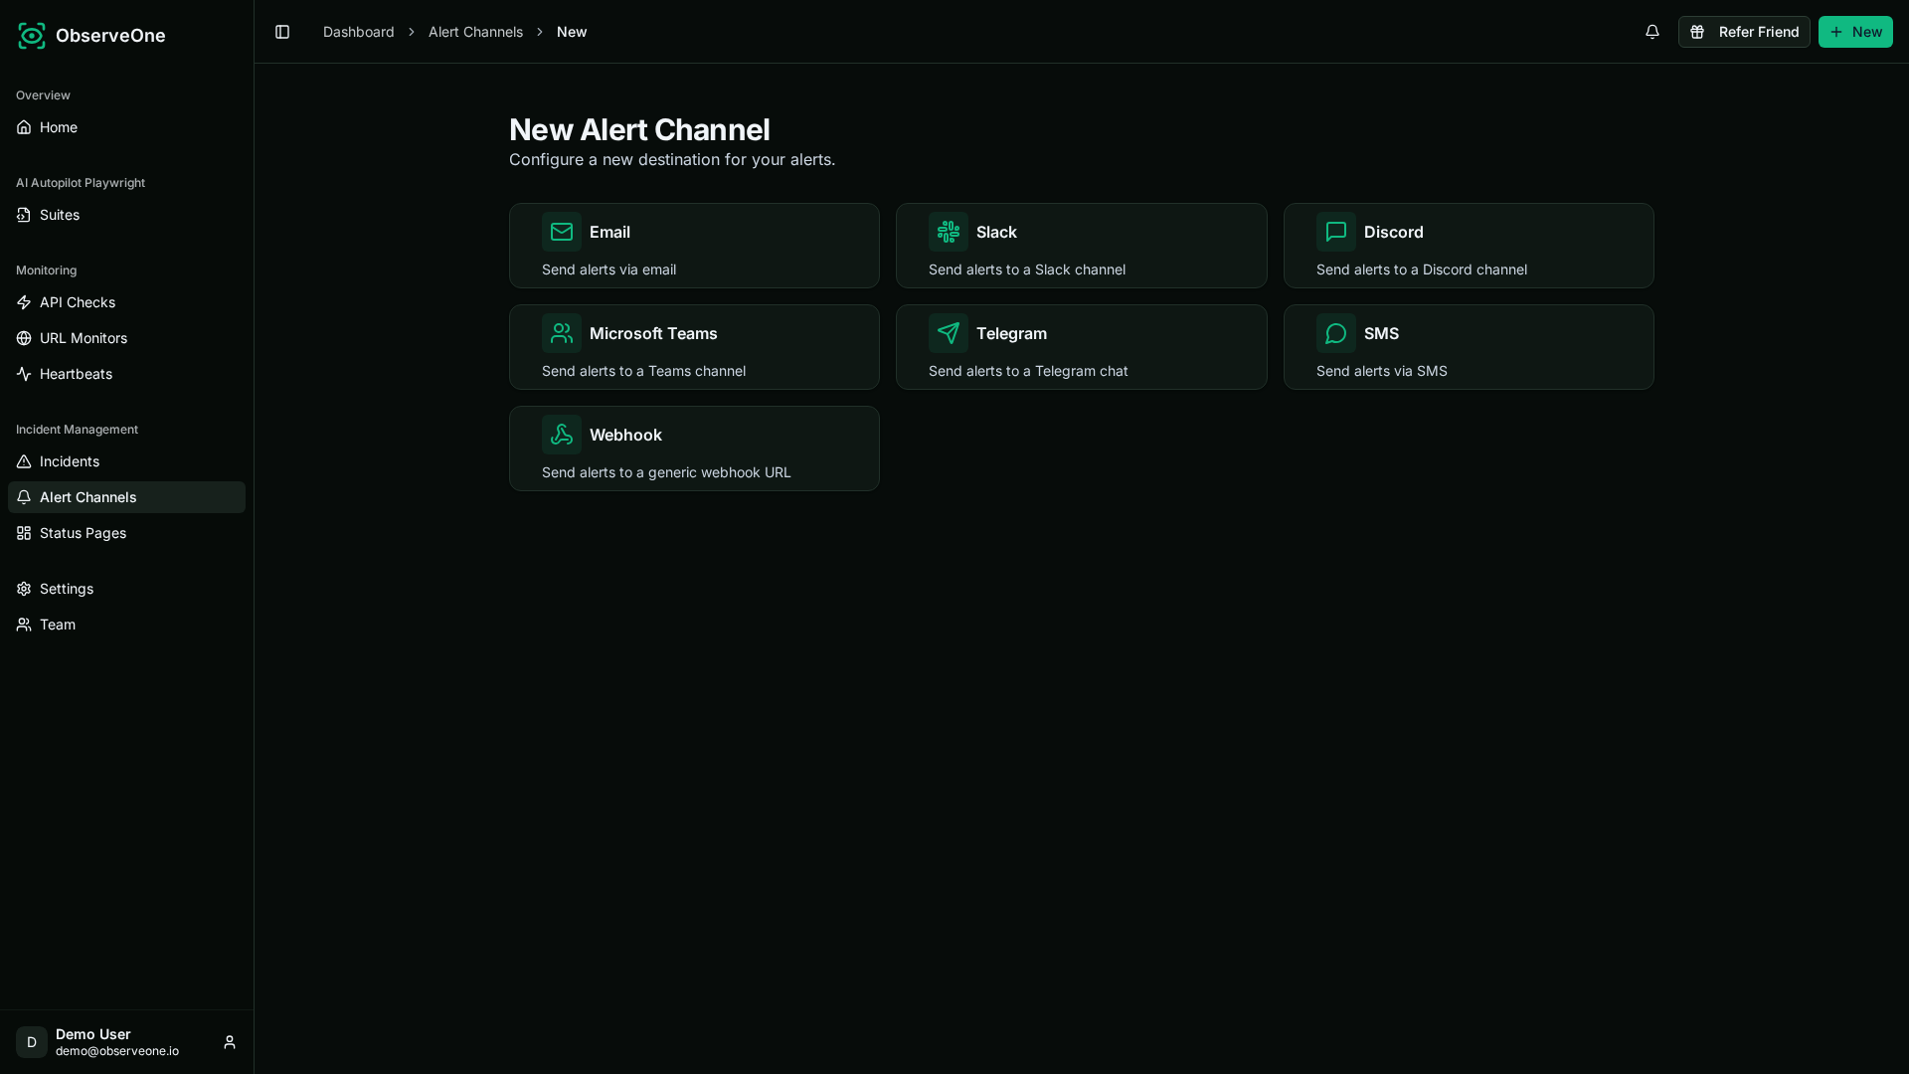This screenshot has height=1074, width=1909.
Task: Click 'Send alerts to a generic webhook URL' text
Action: point(666,472)
